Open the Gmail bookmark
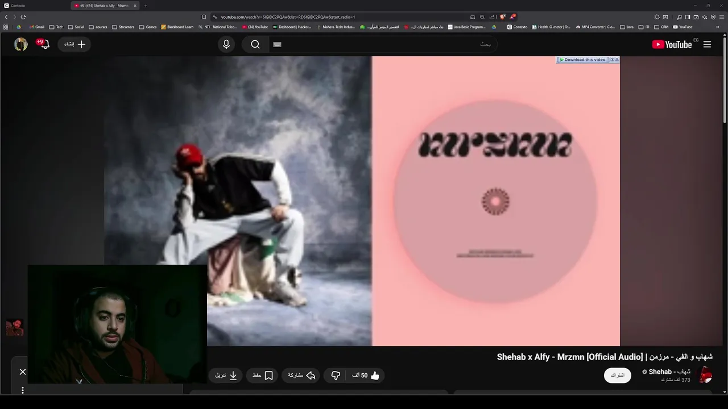Viewport: 728px width, 409px height. [36, 27]
